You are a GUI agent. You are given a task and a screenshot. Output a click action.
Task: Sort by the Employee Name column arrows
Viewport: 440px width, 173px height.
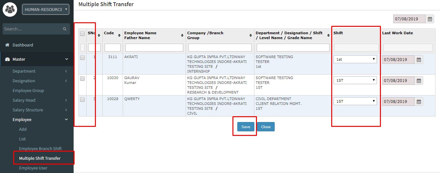click(182, 35)
